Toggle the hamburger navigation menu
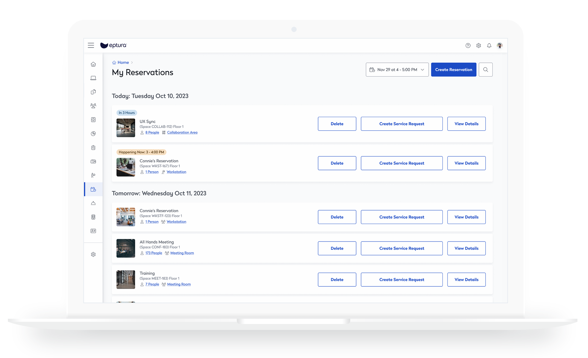The image size is (588, 358). (91, 45)
